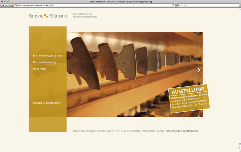The height and width of the screenshot is (152, 241).
Task: Go to the Über mich page
Action: 39,69
